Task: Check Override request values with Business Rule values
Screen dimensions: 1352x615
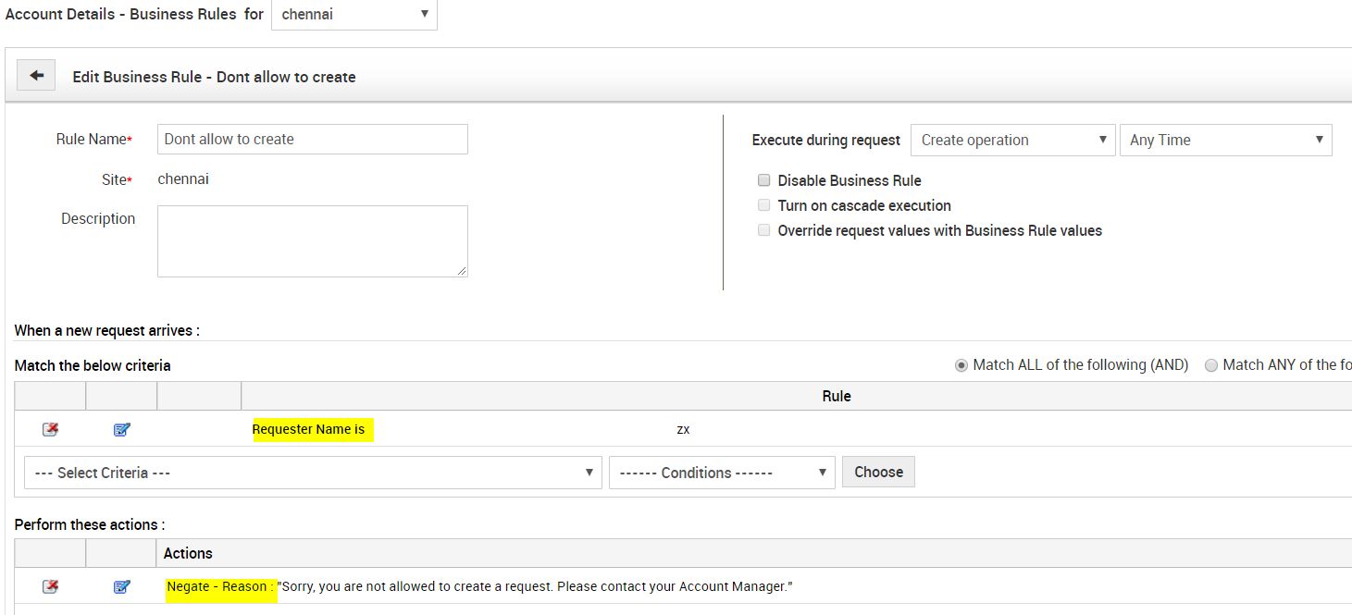Action: point(763,230)
